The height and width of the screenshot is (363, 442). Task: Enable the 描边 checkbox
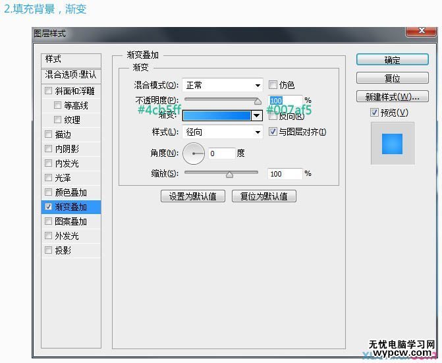[49, 134]
